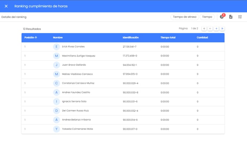Image resolution: width=247 pixels, height=147 pixels.
Task: Click the I avatar for Ignacio Serrano
Action: (x=56, y=102)
